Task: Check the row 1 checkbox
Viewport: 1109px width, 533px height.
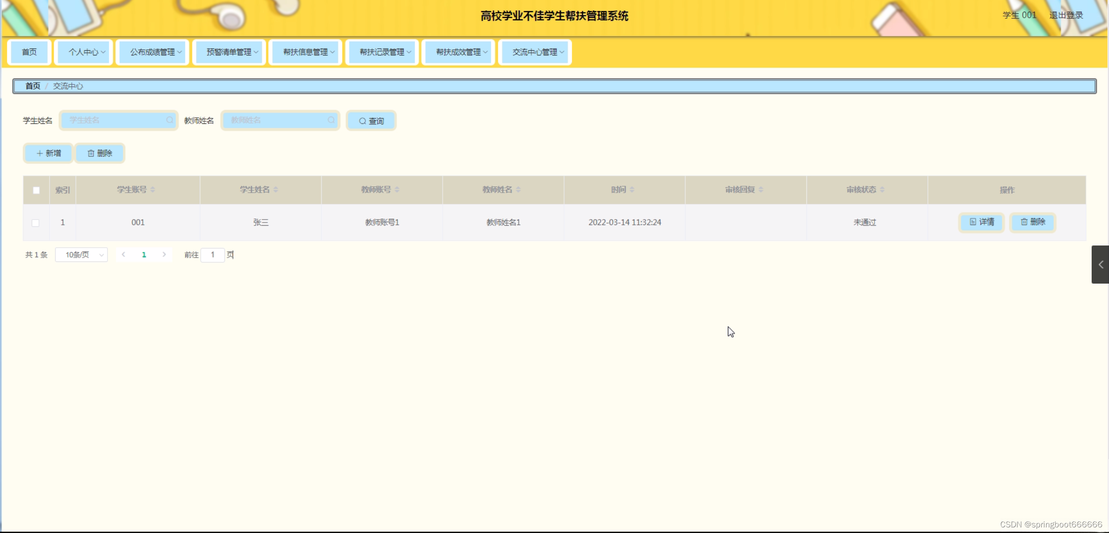Action: coord(36,223)
